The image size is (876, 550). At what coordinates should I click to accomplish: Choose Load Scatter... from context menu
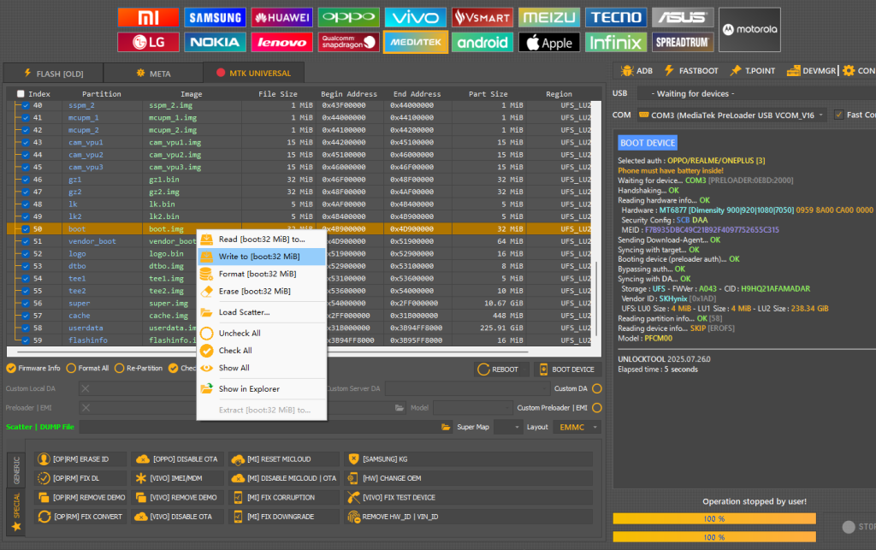click(262, 312)
